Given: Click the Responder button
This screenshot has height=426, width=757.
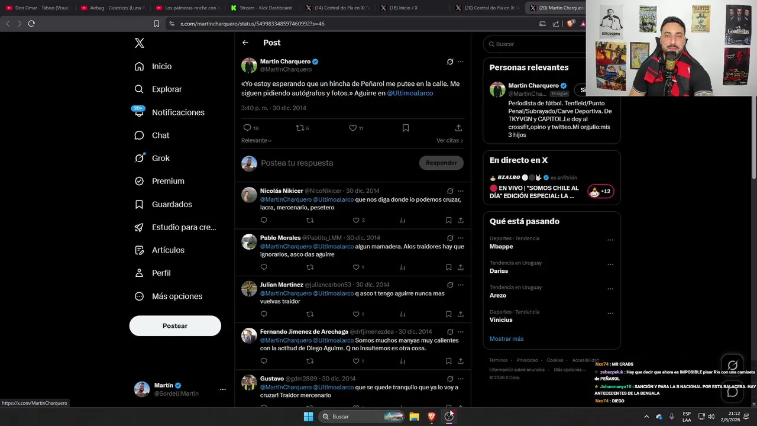Looking at the screenshot, I should 441,163.
